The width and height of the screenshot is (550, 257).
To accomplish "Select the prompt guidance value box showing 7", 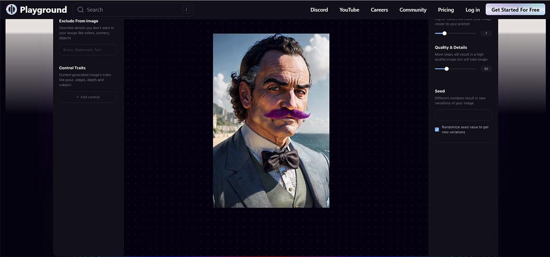I will coord(486,33).
